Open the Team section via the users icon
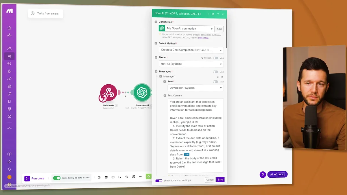 pos(9,48)
